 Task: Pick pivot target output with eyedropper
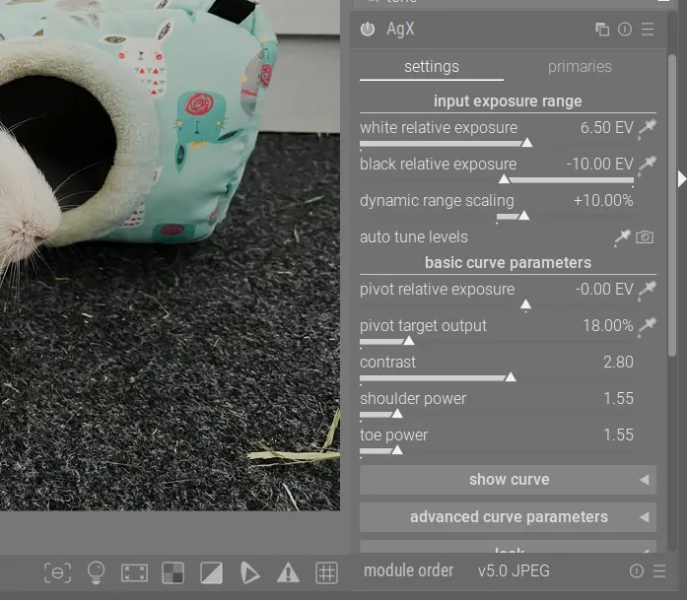[647, 325]
